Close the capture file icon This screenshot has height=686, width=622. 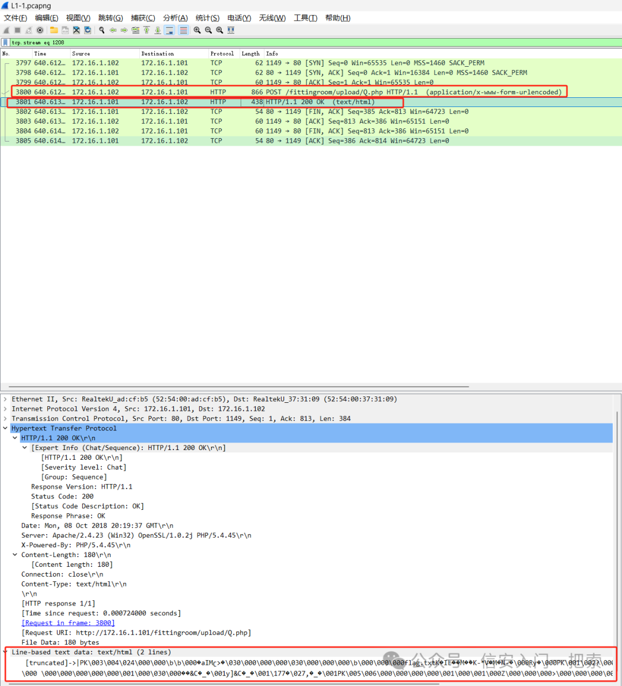click(x=77, y=30)
